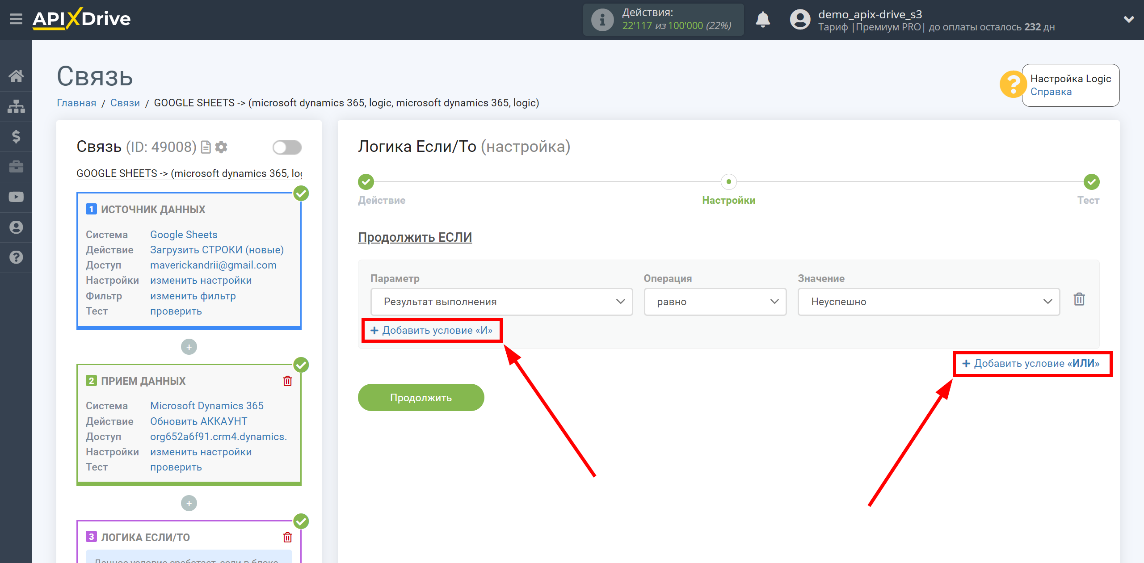Click Добавить условие «И»
The image size is (1144, 563).
tap(432, 330)
